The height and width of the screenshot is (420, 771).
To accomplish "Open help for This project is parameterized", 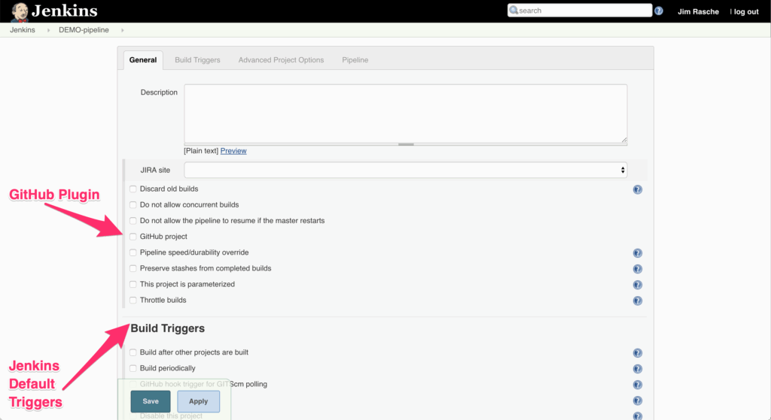I will click(637, 285).
